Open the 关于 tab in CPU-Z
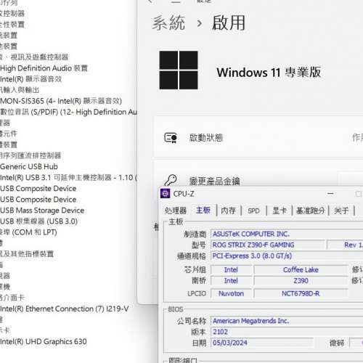 tap(341, 211)
